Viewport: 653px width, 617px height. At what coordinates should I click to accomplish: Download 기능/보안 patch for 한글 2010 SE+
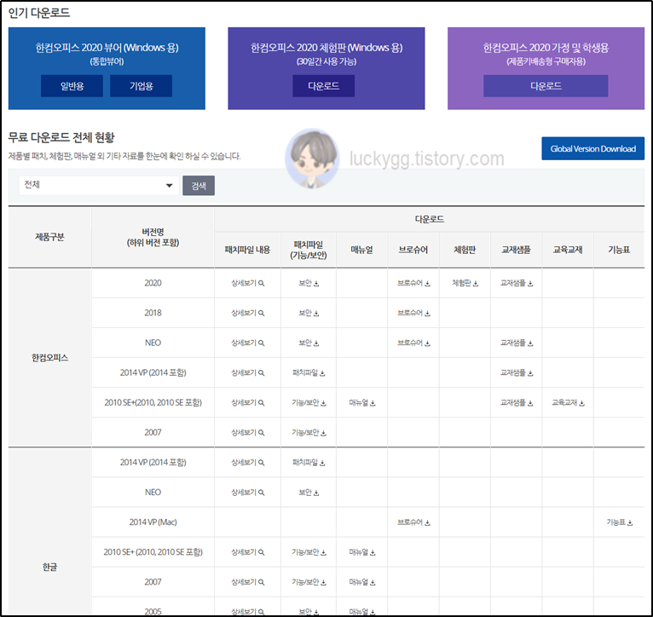(309, 552)
